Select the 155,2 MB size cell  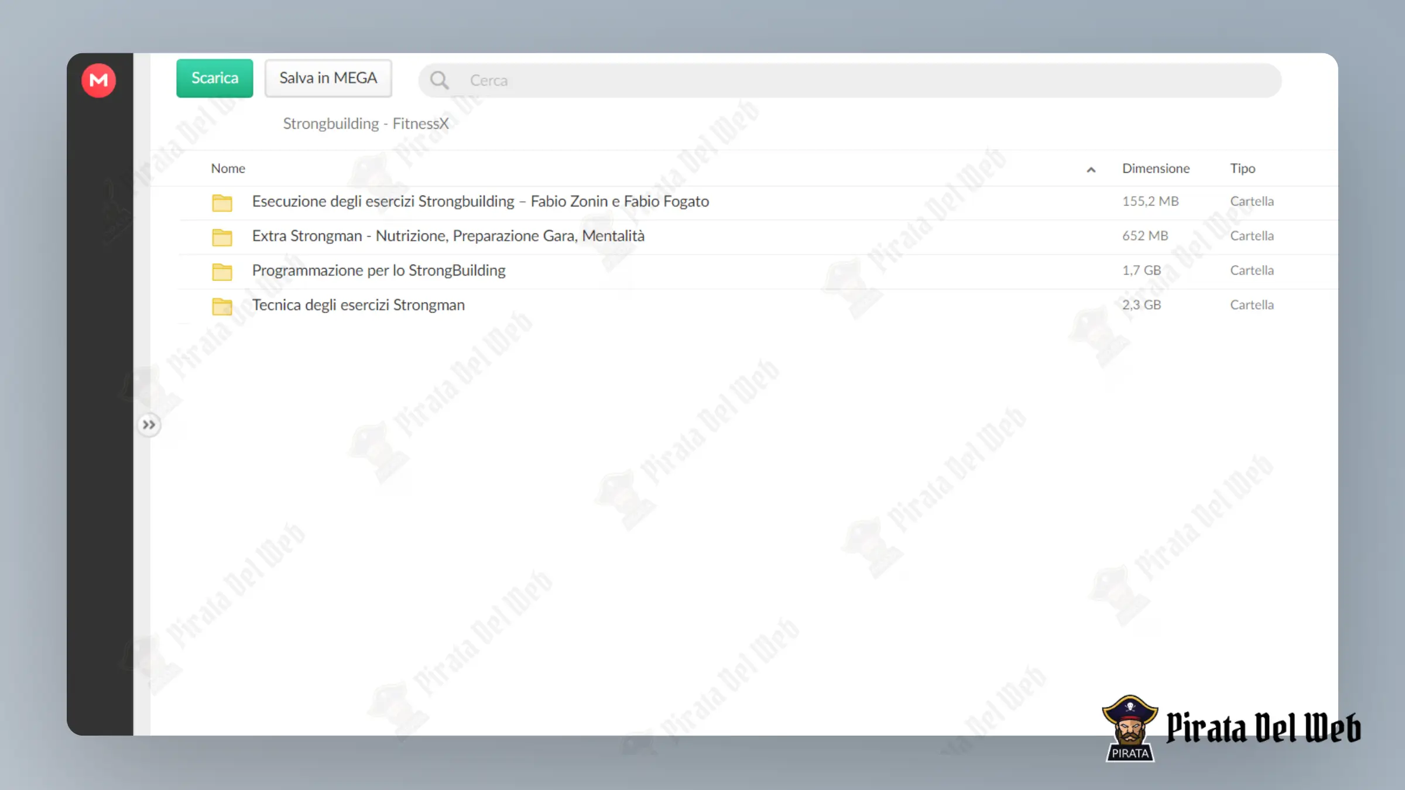[1150, 201]
